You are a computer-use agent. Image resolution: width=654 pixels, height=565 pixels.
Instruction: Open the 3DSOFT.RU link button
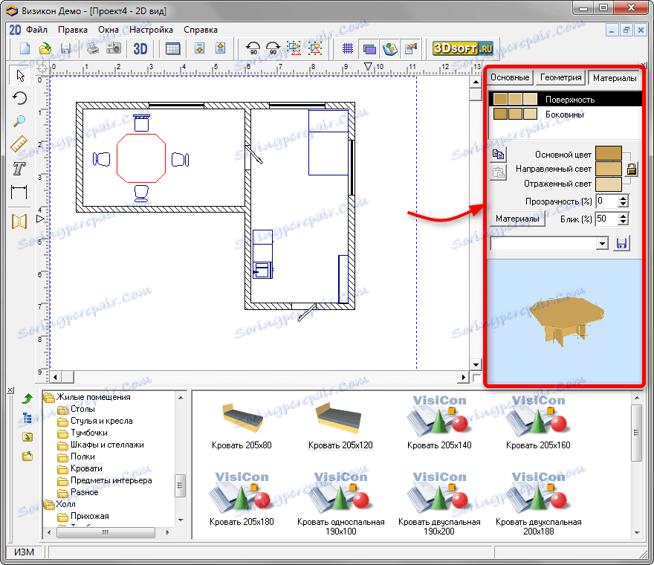(463, 48)
